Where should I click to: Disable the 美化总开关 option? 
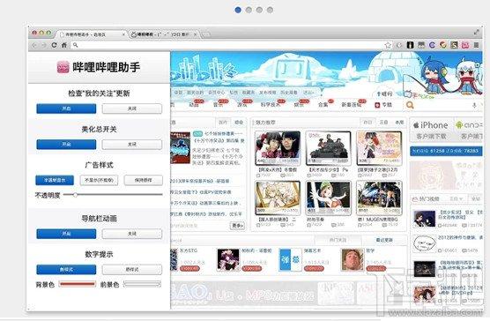[132, 145]
